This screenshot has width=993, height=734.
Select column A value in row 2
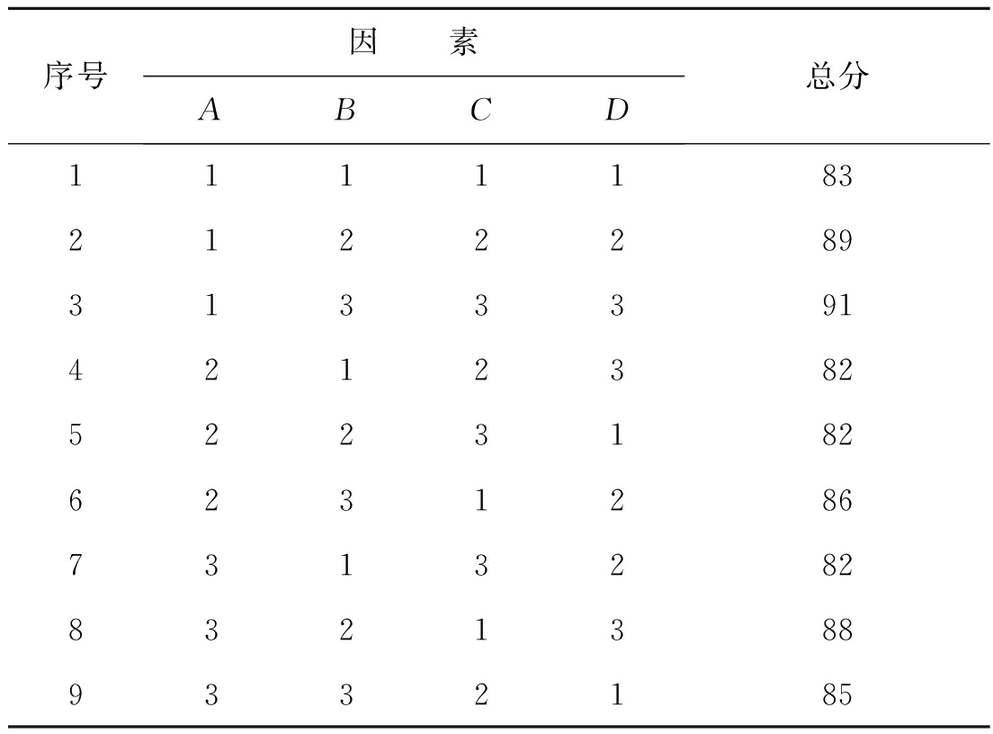coord(210,241)
